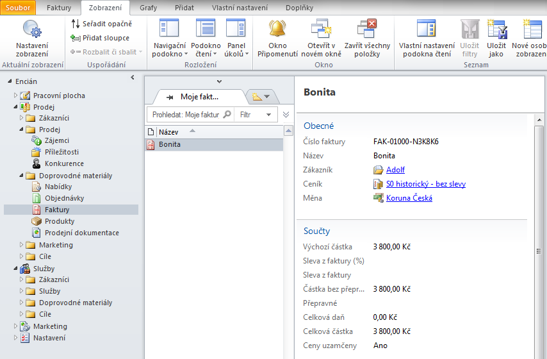547x359 pixels.
Task: Switch to the Přidat ribbon tab
Action: (x=184, y=7)
